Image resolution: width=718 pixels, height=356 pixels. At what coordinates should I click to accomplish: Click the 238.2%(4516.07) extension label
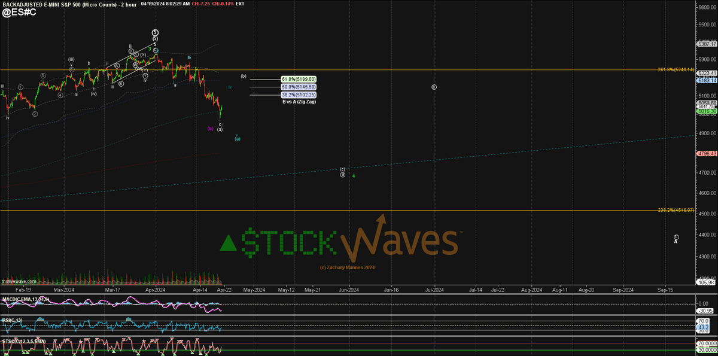tap(676, 210)
